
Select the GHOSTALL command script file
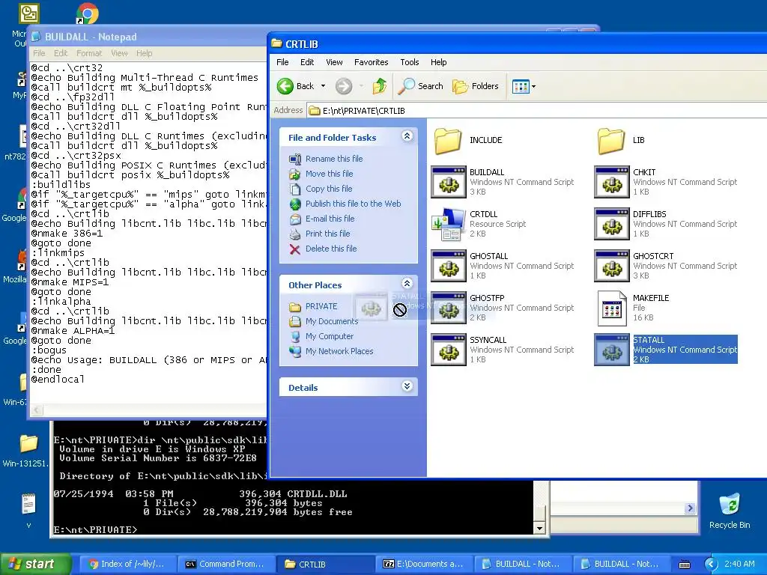click(x=503, y=266)
